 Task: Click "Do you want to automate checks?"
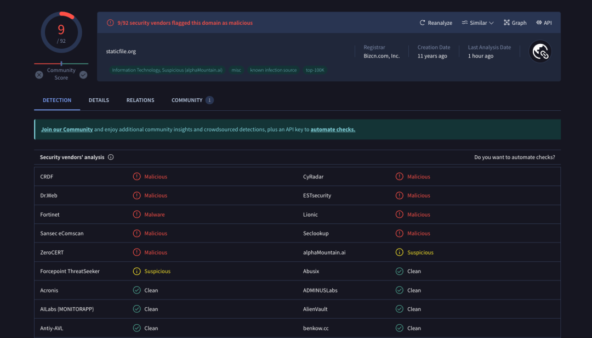pyautogui.click(x=515, y=157)
